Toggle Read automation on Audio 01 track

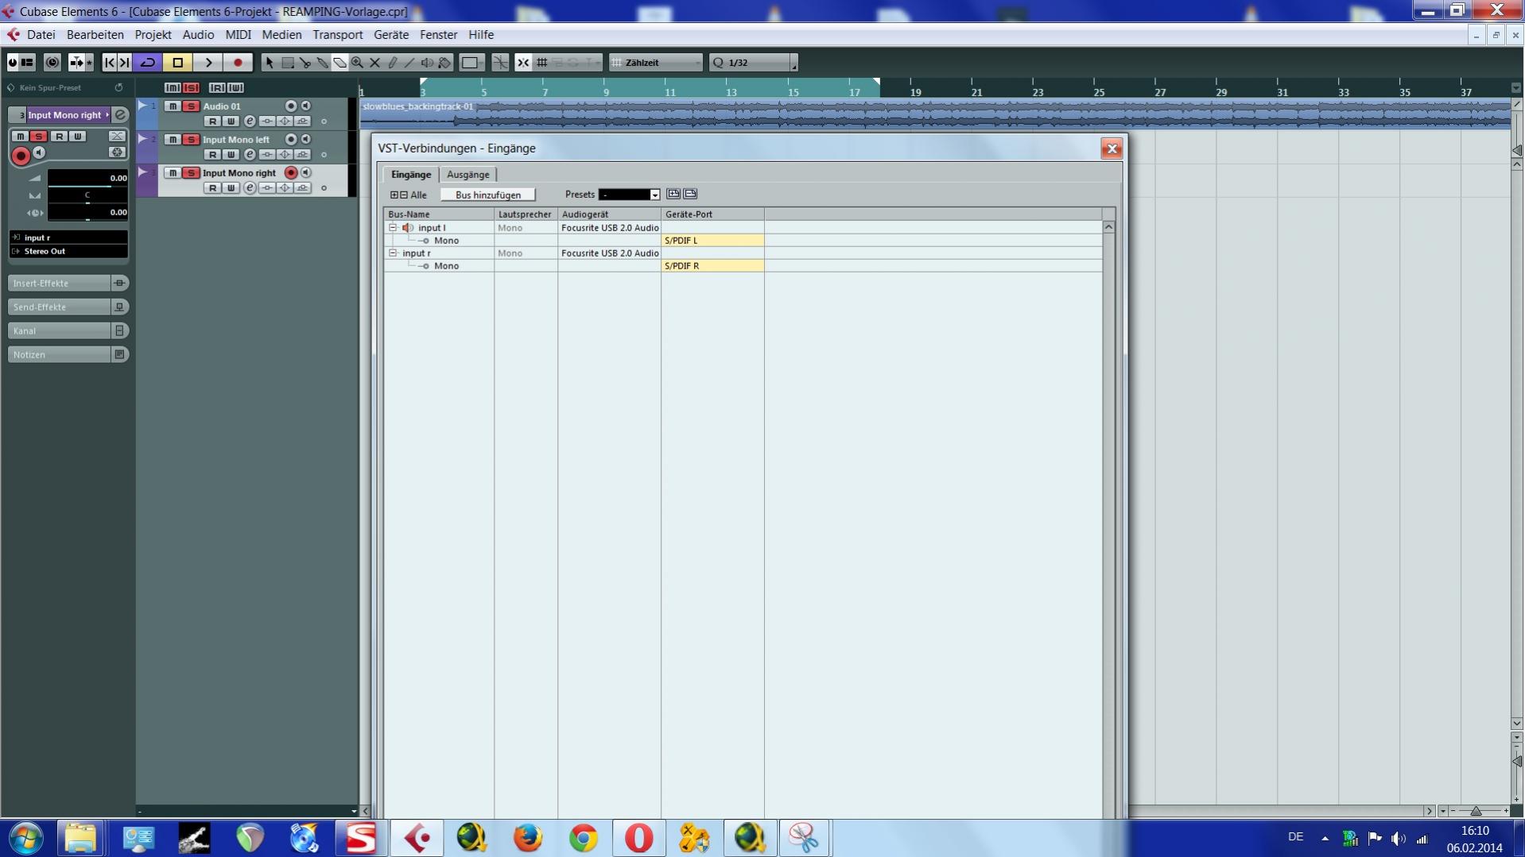point(212,122)
